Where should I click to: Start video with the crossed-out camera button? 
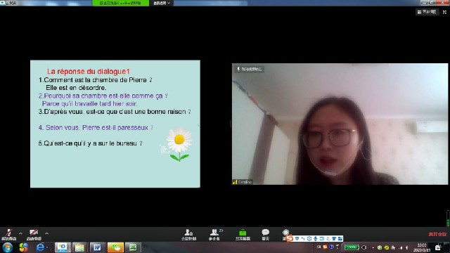coord(34,234)
